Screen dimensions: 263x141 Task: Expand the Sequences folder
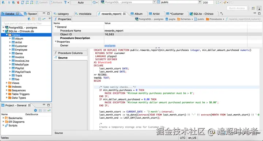[x=7, y=90]
